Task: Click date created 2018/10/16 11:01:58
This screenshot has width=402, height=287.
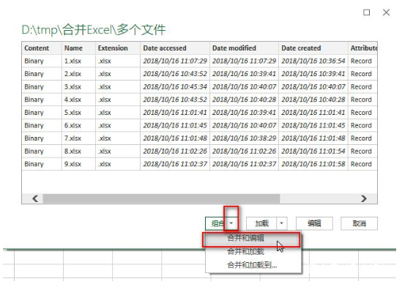Action: pyautogui.click(x=313, y=164)
